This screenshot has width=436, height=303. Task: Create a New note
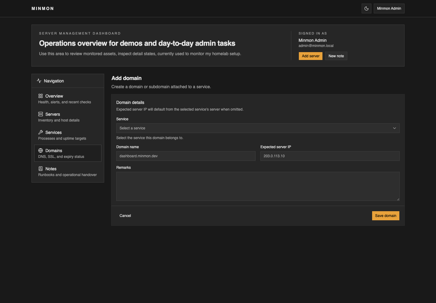pyautogui.click(x=336, y=56)
